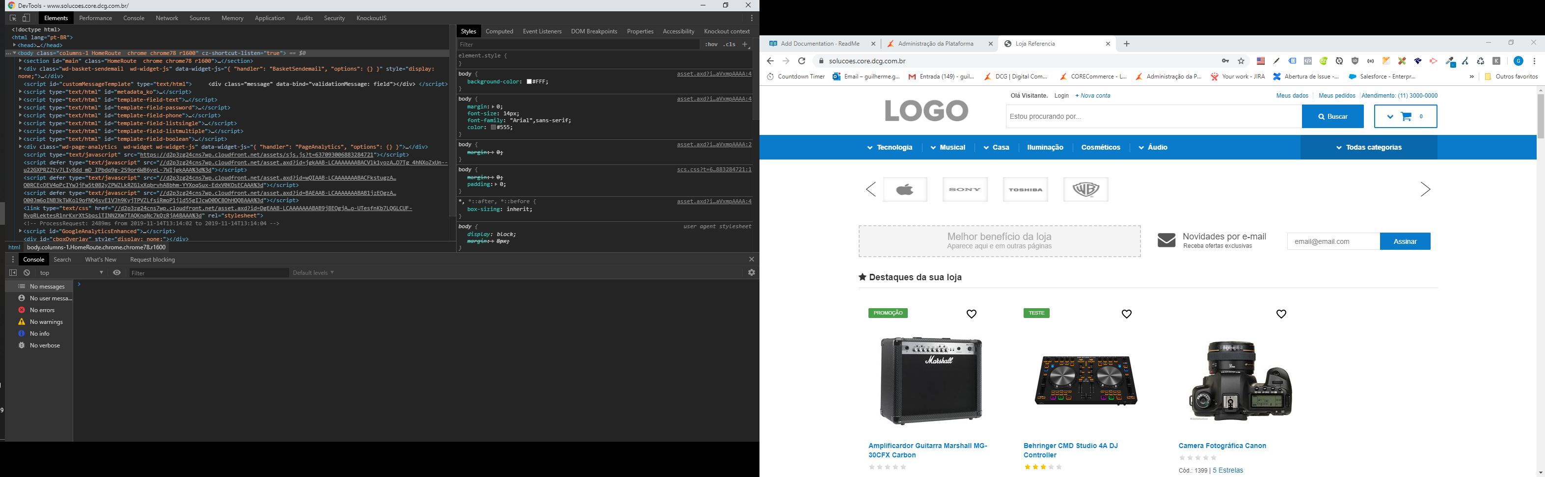The image size is (1545, 477).
Task: Open the Chrome three-dot menu
Action: pyautogui.click(x=1535, y=61)
